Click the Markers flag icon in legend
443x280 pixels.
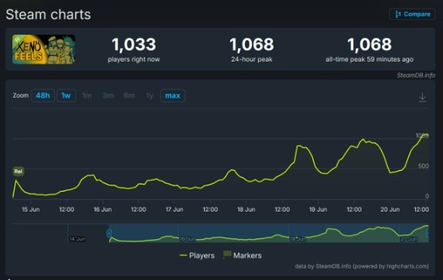(227, 255)
